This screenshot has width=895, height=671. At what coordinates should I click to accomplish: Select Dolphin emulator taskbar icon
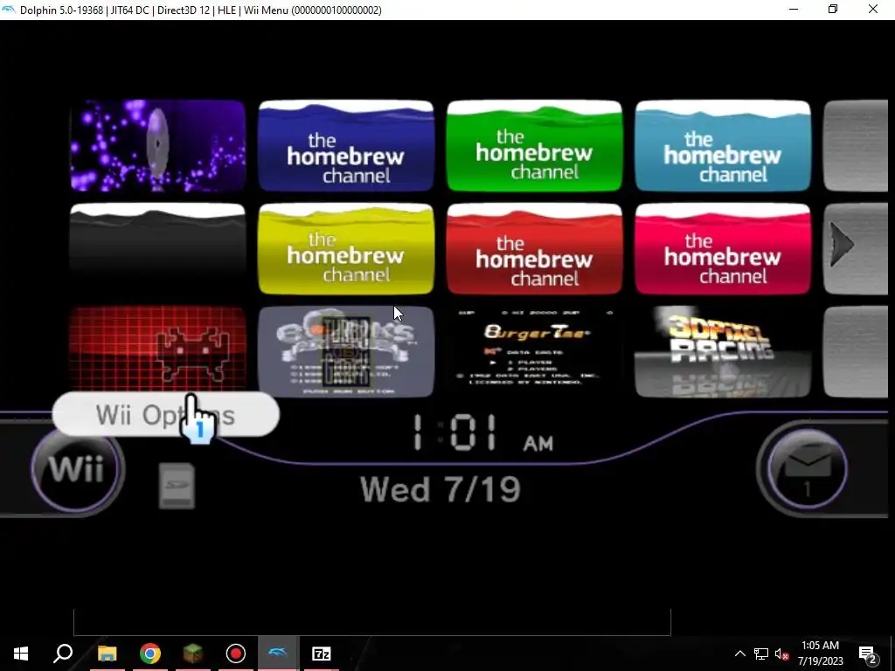(x=278, y=654)
